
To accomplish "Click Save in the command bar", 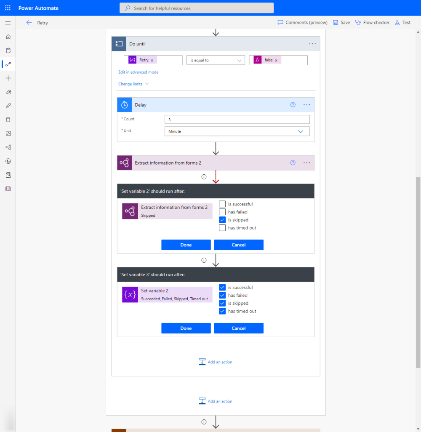I will tap(341, 23).
